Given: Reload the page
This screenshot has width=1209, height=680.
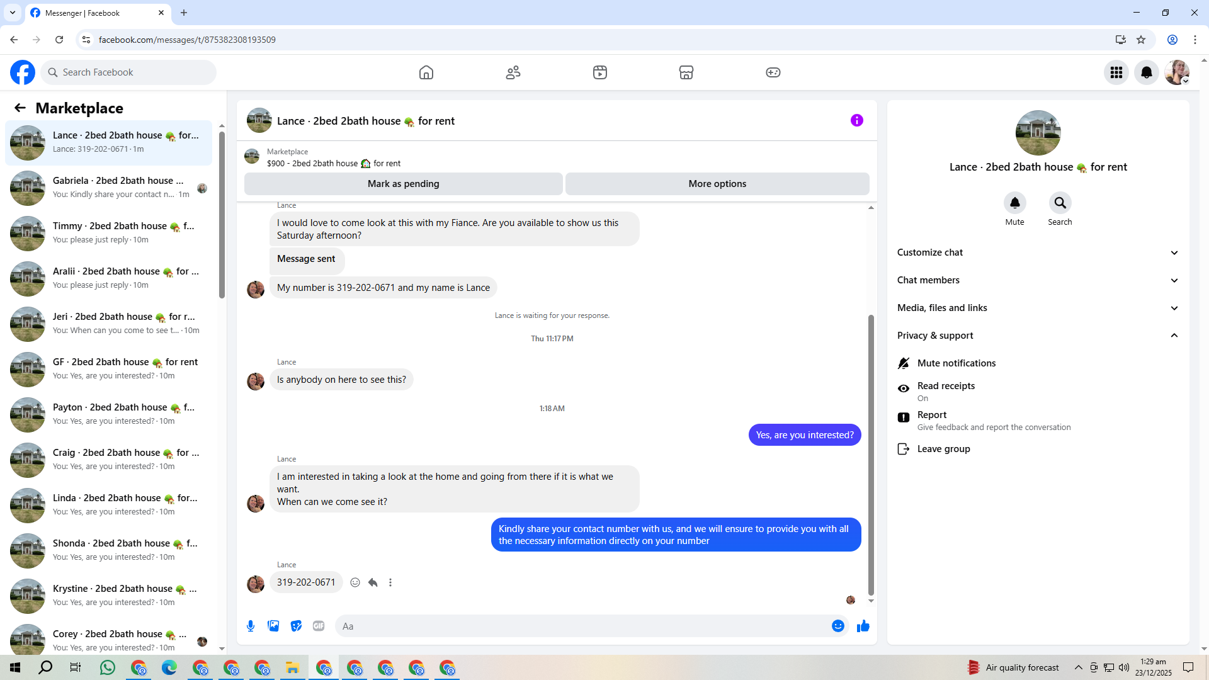Looking at the screenshot, I should pos(59,40).
